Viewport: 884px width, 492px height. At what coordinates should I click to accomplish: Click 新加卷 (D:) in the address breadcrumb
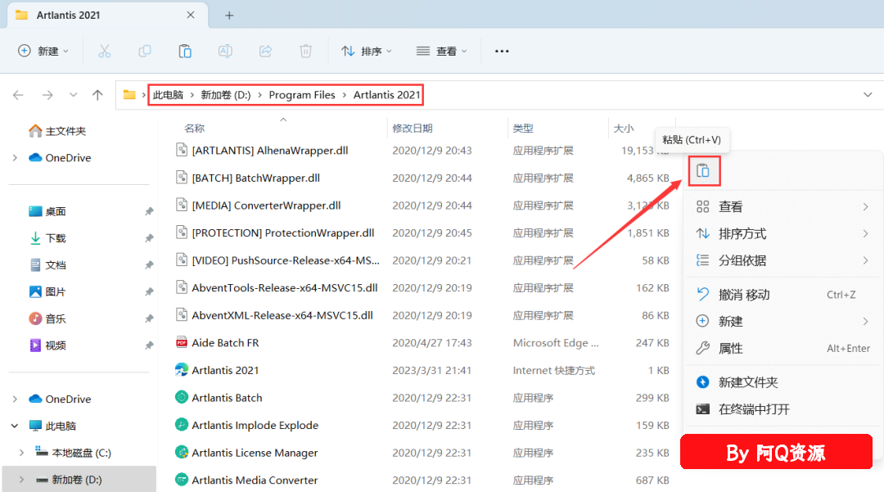point(226,95)
